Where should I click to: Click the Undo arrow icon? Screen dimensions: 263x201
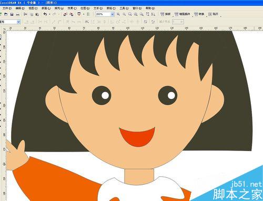pos(45,14)
